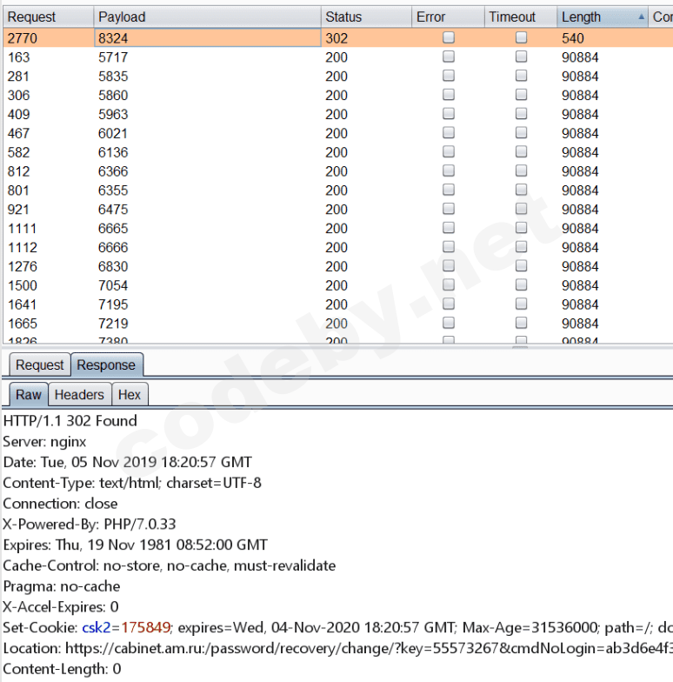This screenshot has height=682, width=673.
Task: Click payload value 6666
Action: coord(113,247)
